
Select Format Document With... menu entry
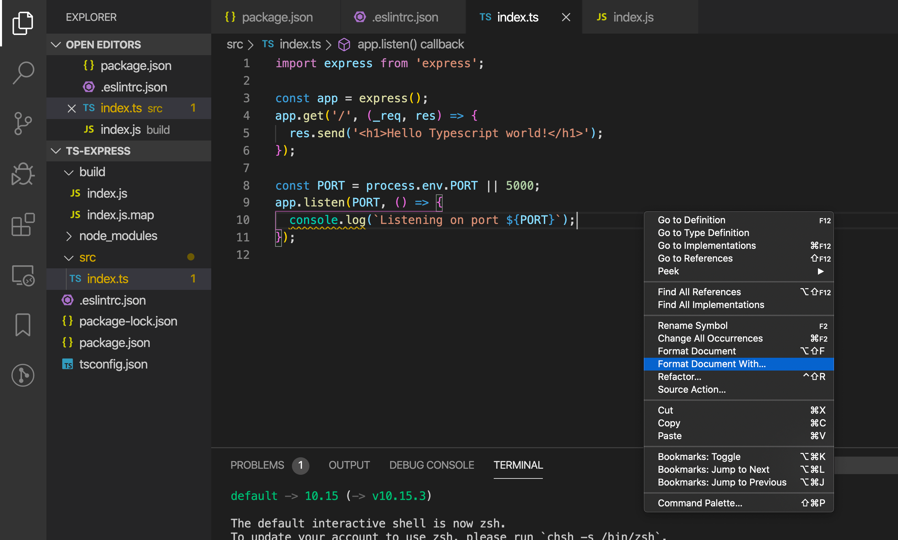tap(711, 364)
